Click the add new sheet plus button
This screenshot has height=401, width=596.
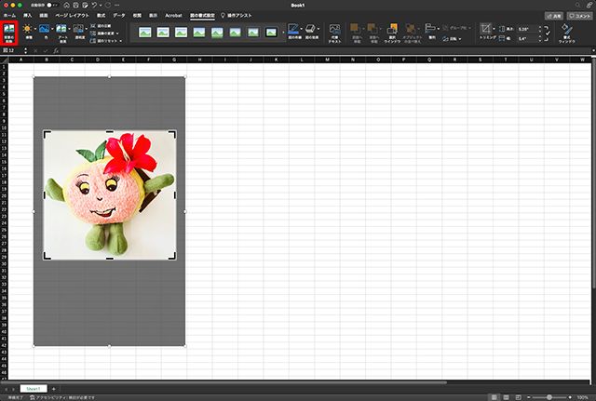tap(54, 388)
